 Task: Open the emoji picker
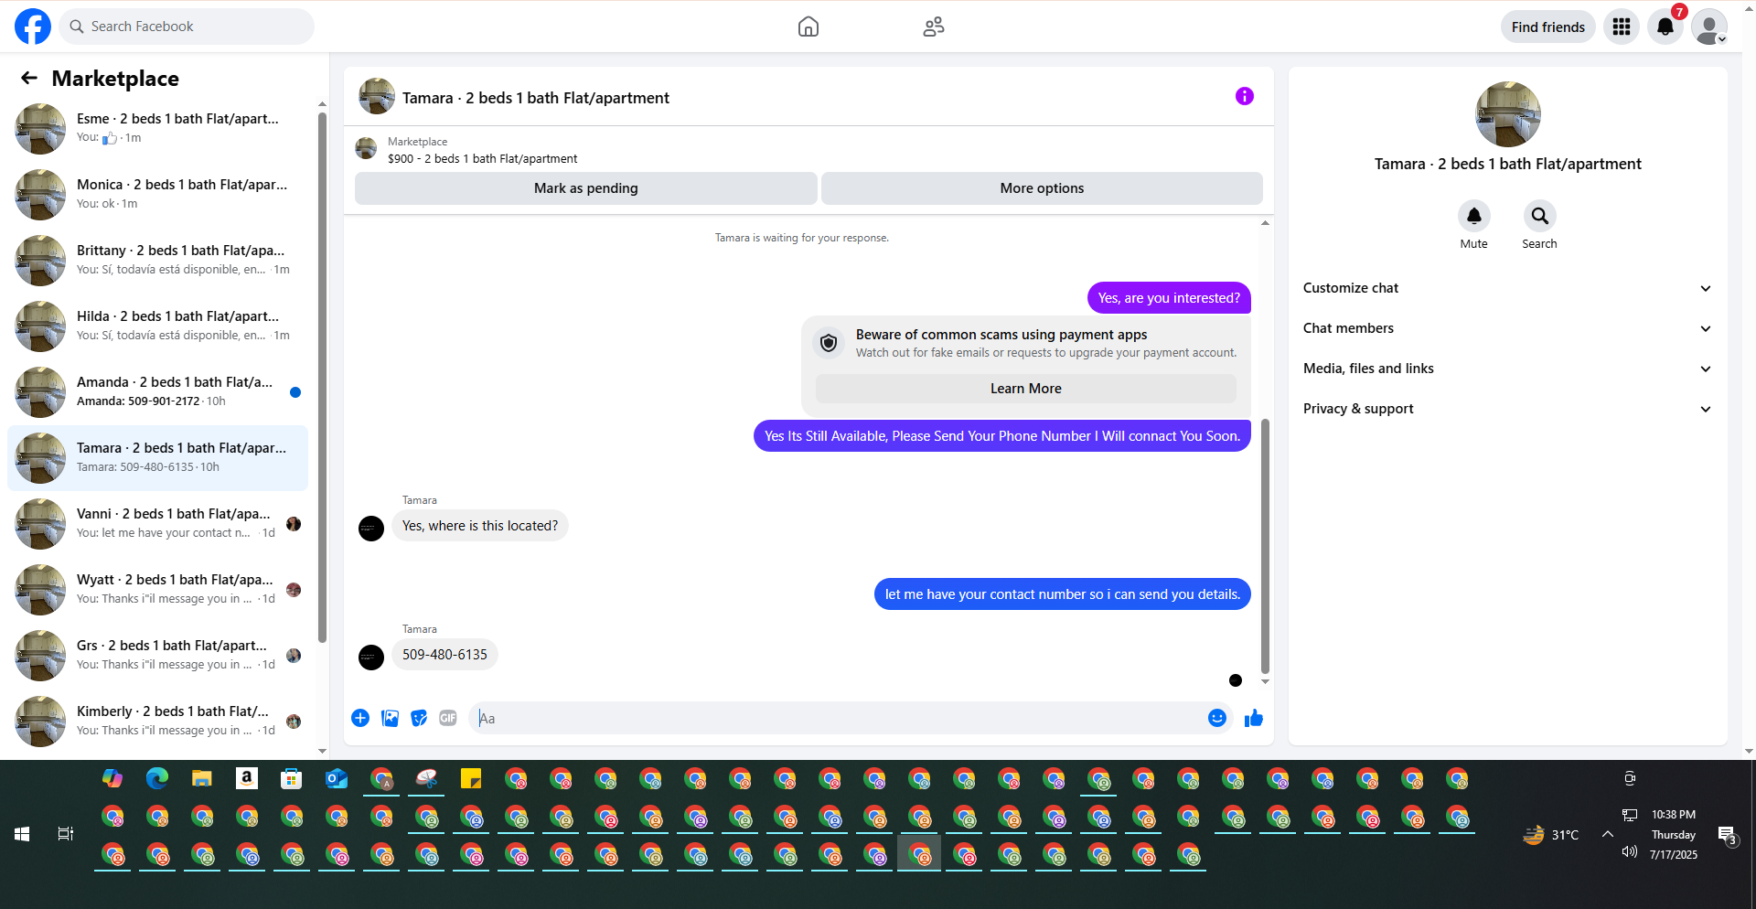[x=1217, y=718]
